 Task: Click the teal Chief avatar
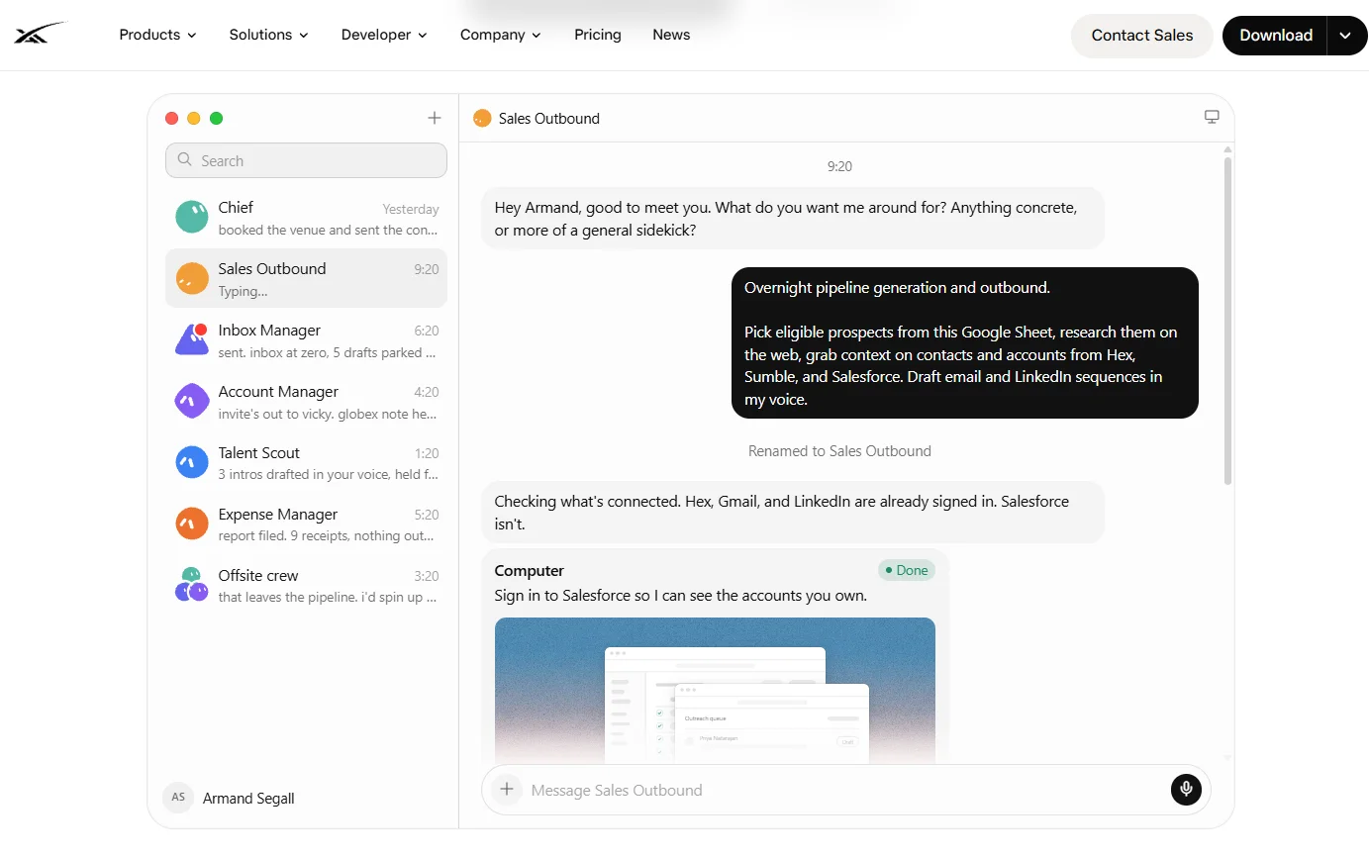[x=192, y=217]
